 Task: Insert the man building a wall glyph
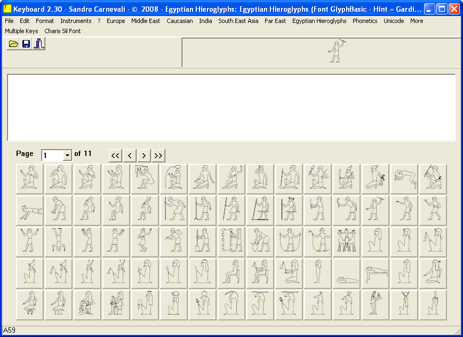pos(232,241)
